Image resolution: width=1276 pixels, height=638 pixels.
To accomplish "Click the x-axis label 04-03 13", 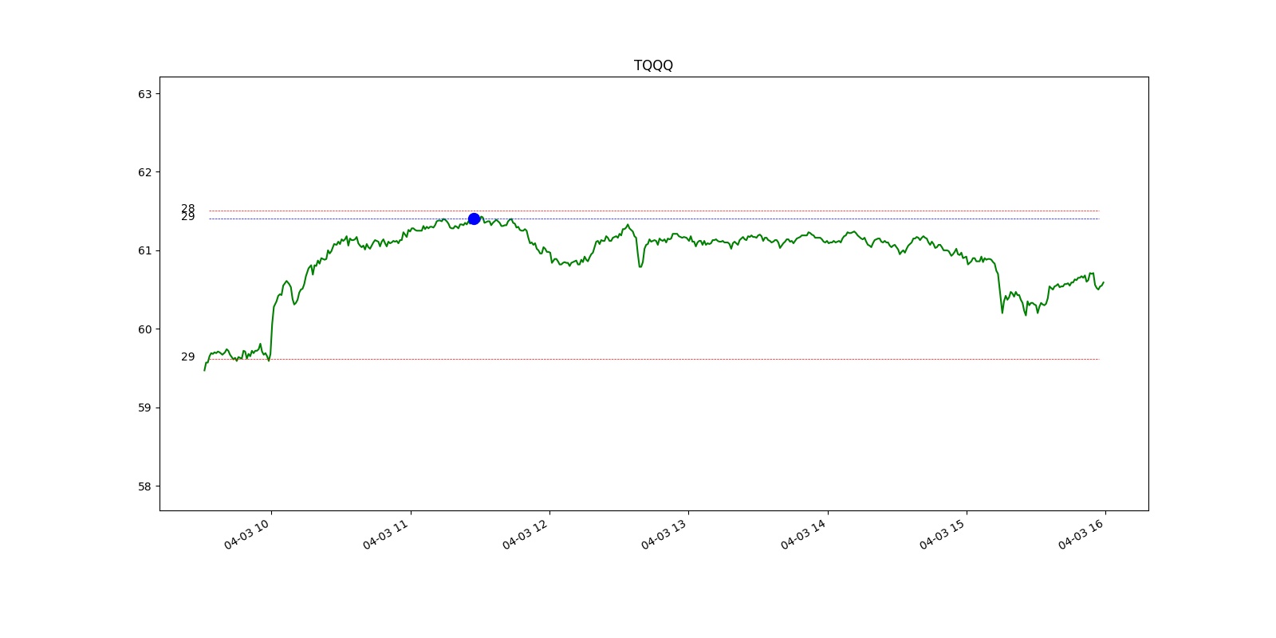I will (665, 534).
